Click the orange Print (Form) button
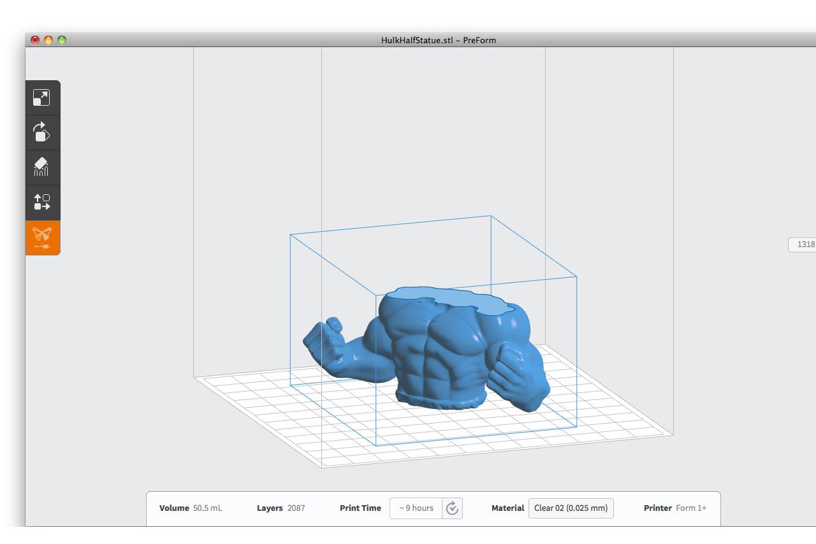The height and width of the screenshot is (544, 816). pyautogui.click(x=42, y=238)
